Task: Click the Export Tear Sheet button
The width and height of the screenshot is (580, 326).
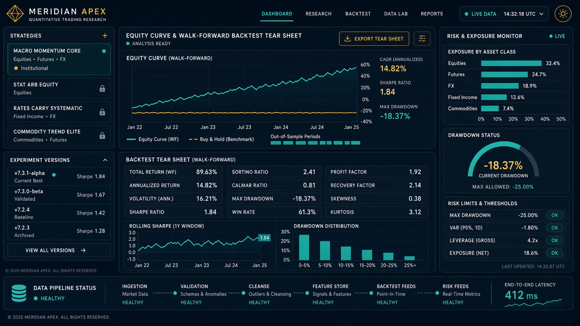Action: [x=374, y=38]
